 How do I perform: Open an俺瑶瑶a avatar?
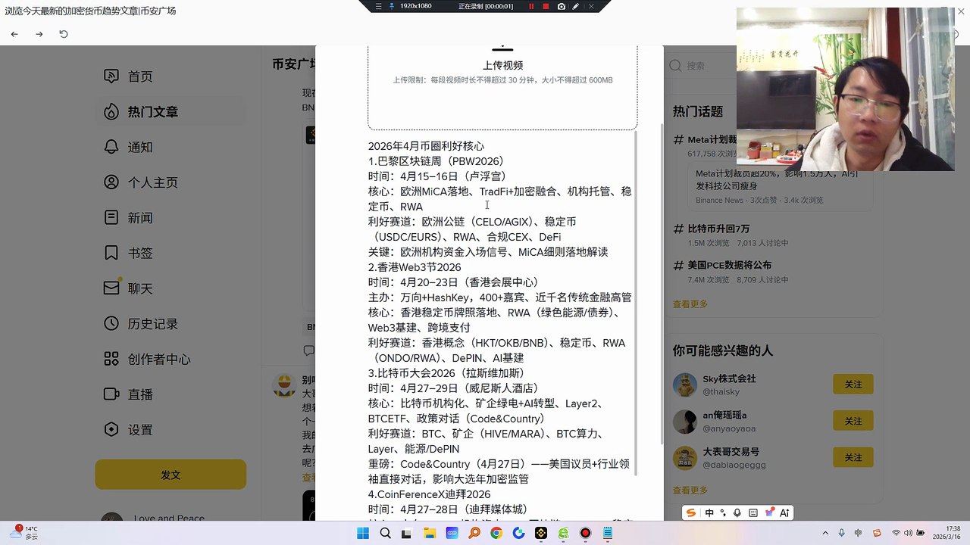coord(685,422)
